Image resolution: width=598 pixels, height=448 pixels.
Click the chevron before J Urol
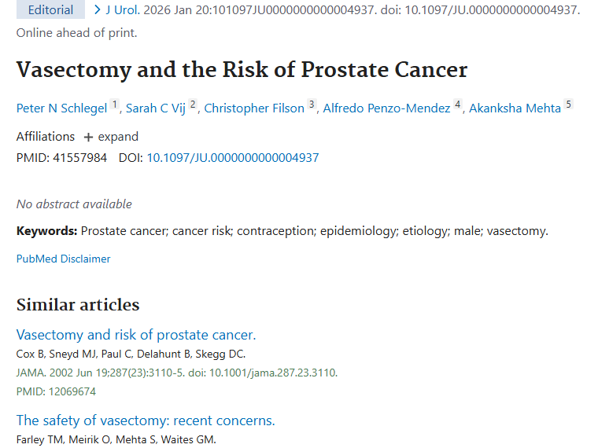(97, 10)
